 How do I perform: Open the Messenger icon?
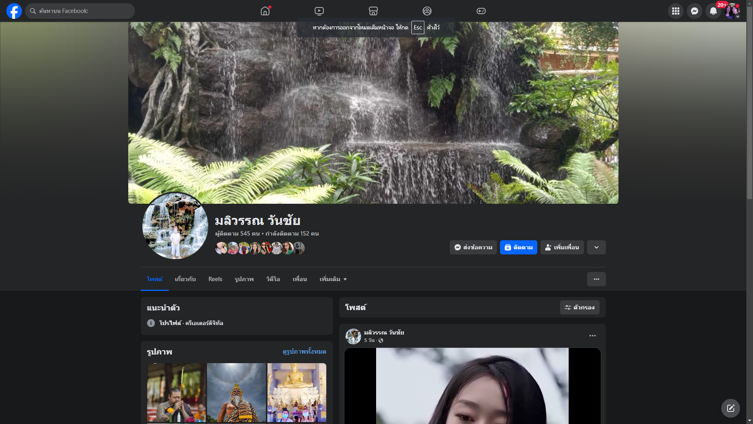694,11
